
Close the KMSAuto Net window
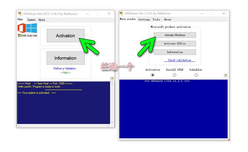(109, 14)
